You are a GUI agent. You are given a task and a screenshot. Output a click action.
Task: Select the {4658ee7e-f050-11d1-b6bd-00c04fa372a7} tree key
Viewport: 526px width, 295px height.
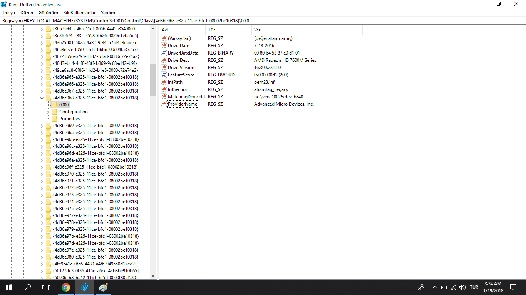pyautogui.click(x=95, y=50)
